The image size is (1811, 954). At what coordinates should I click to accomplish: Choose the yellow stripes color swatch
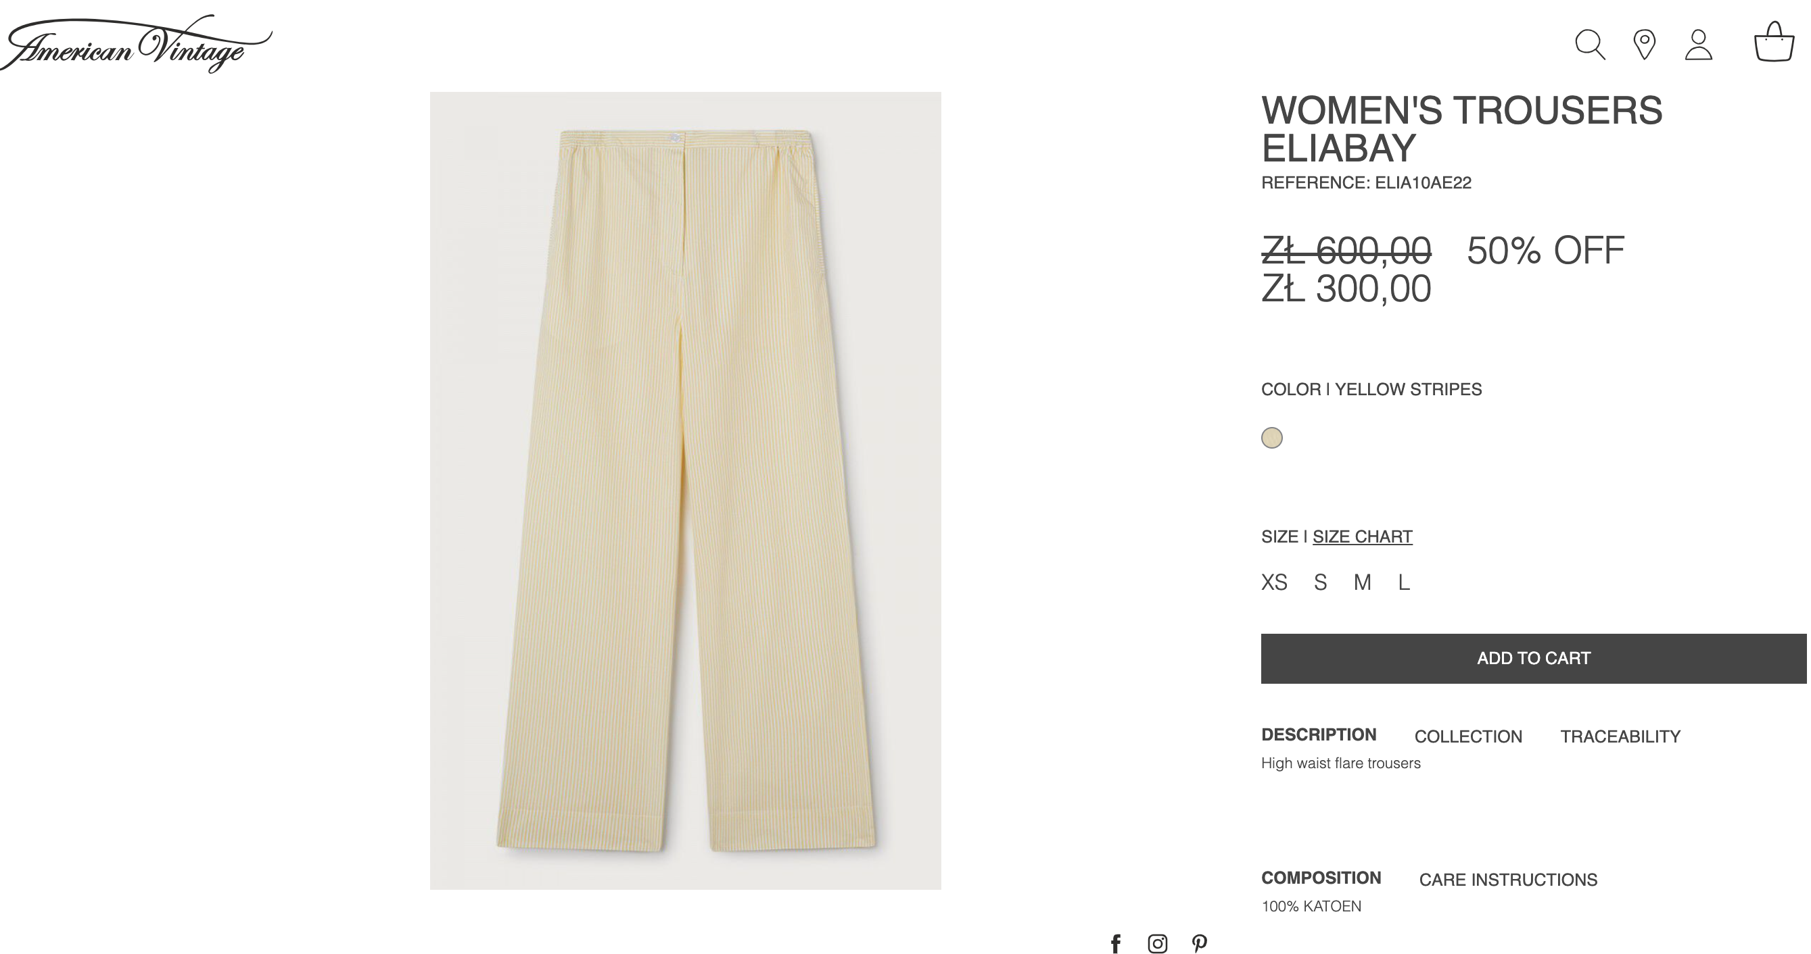(x=1272, y=438)
